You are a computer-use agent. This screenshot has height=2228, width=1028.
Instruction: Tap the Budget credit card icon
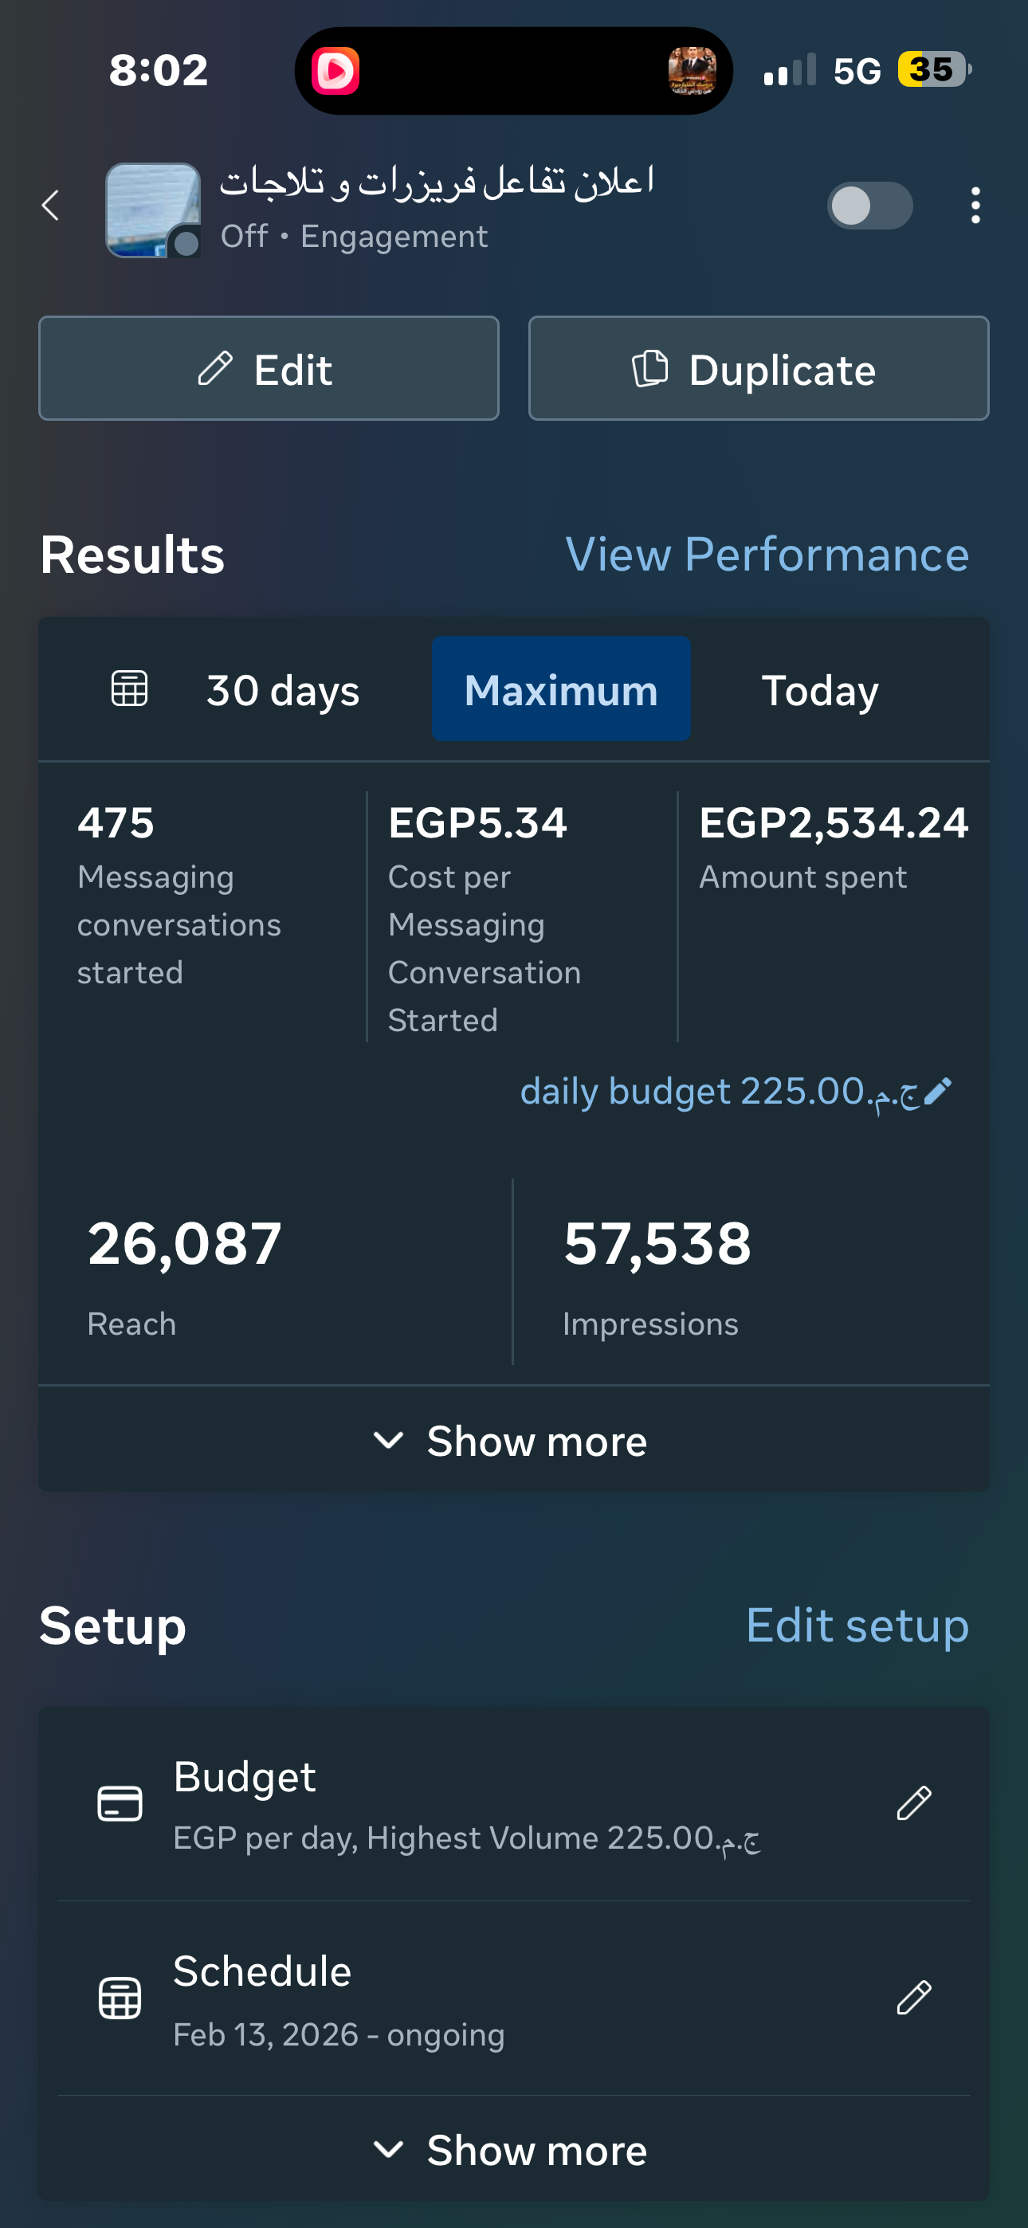tap(120, 1803)
